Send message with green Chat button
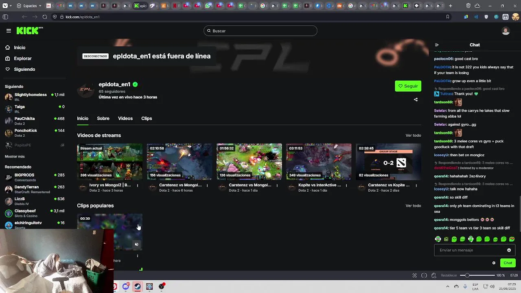The width and height of the screenshot is (521, 293). [x=508, y=263]
